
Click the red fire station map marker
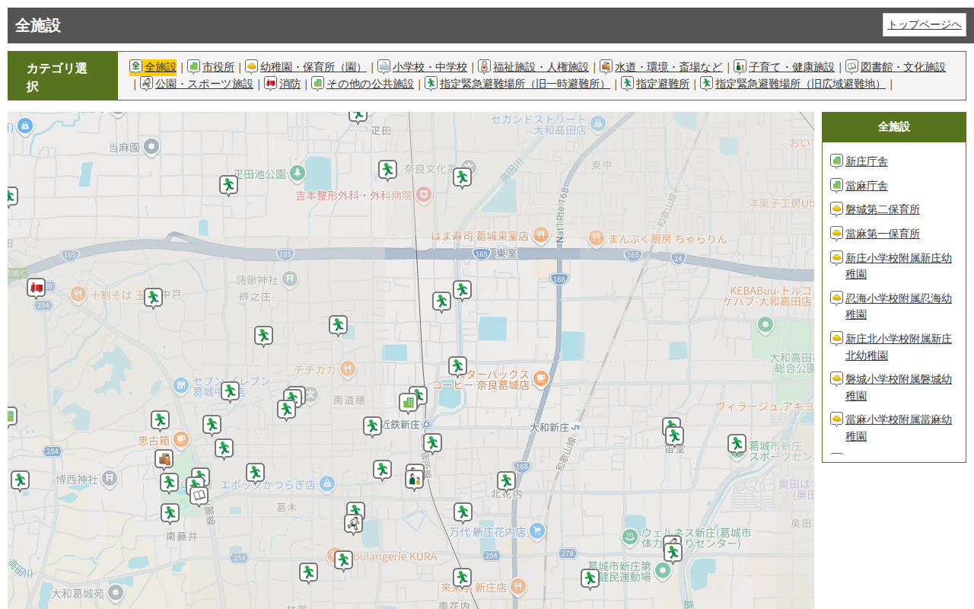click(36, 287)
